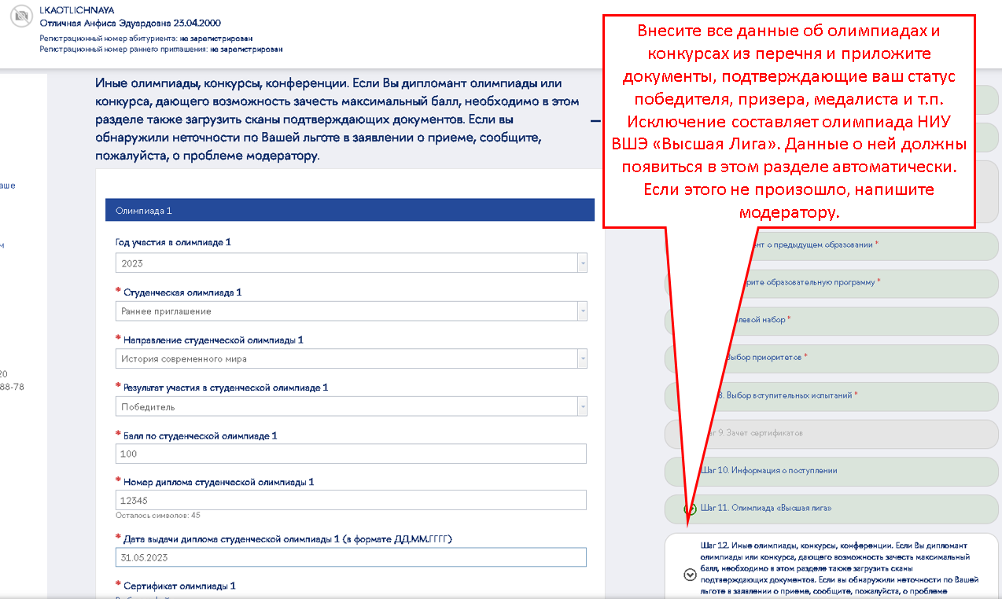The height and width of the screenshot is (599, 1002).
Task: Click the chevron circle icon on Step 12
Action: (x=690, y=574)
